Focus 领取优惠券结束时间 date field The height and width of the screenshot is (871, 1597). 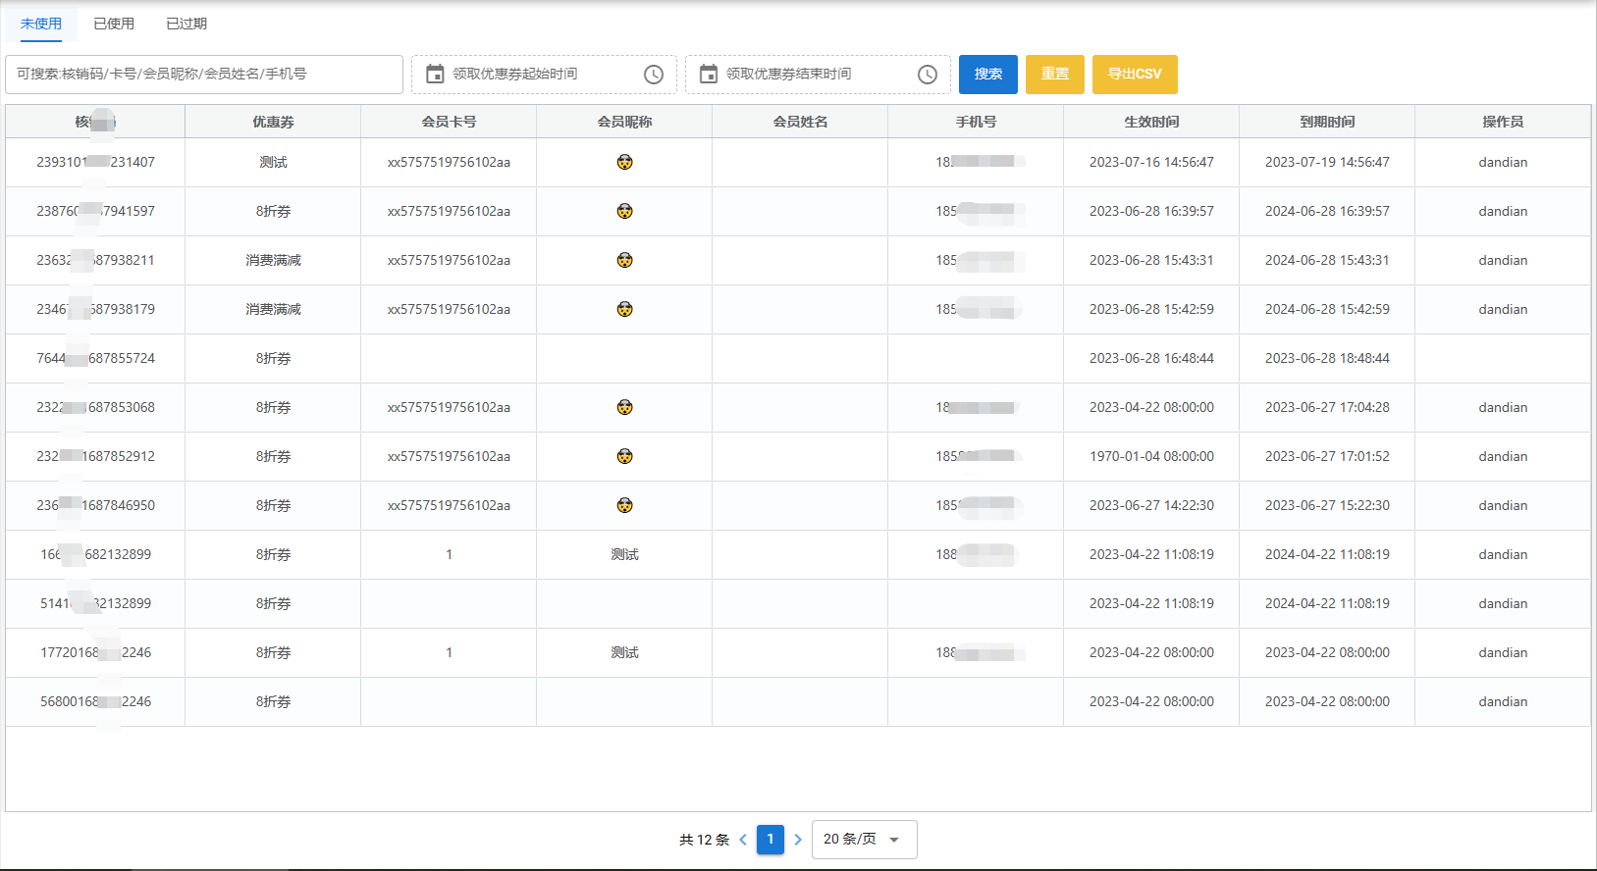coord(818,75)
